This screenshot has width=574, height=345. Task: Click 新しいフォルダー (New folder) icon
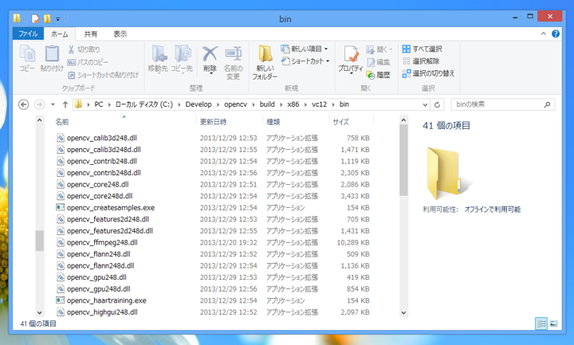(265, 54)
